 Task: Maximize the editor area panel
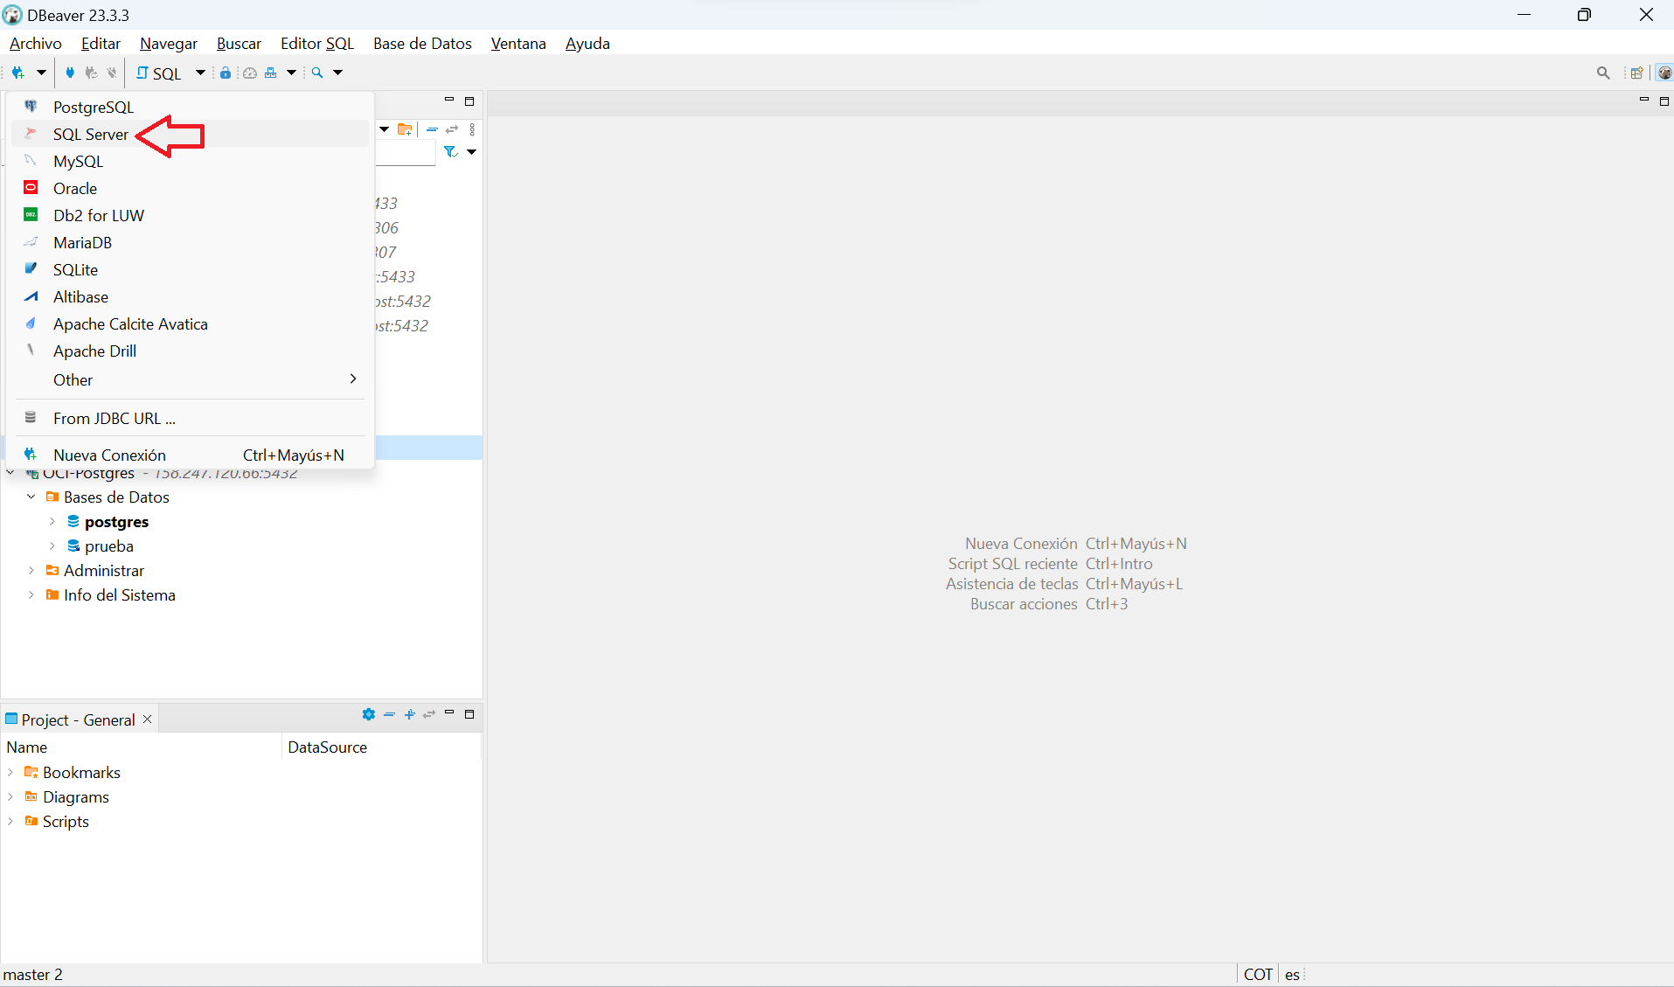[1664, 101]
